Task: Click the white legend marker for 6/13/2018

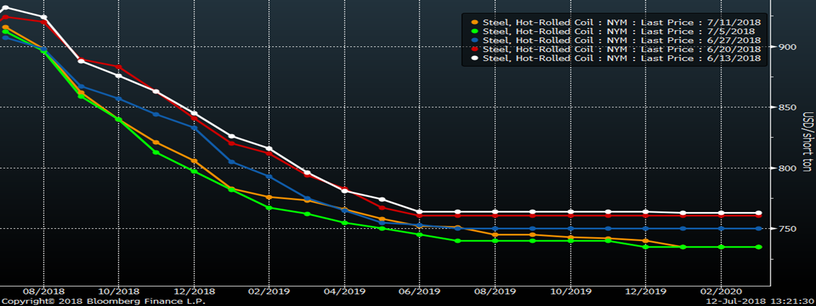Action: click(473, 58)
